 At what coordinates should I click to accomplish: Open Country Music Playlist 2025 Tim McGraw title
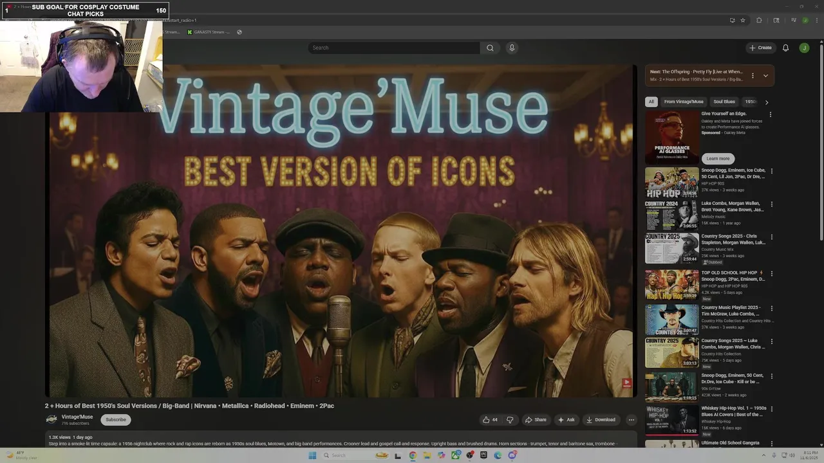click(731, 311)
